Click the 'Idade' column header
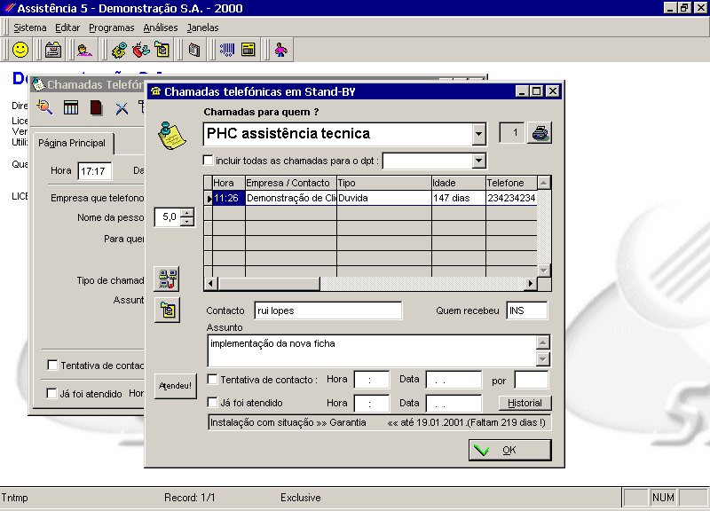Screen dimensions: 710x511 point(459,183)
